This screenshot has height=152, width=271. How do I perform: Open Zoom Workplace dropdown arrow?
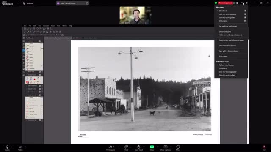tap(18, 3)
